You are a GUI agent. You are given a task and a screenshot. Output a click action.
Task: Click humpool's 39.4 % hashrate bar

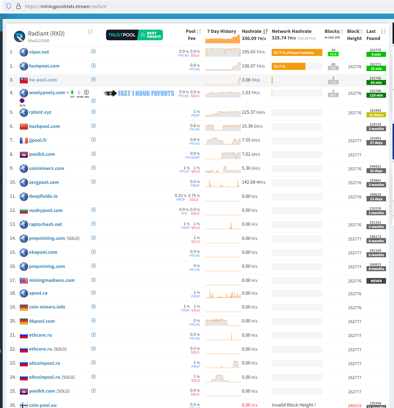pyautogui.click(x=288, y=66)
